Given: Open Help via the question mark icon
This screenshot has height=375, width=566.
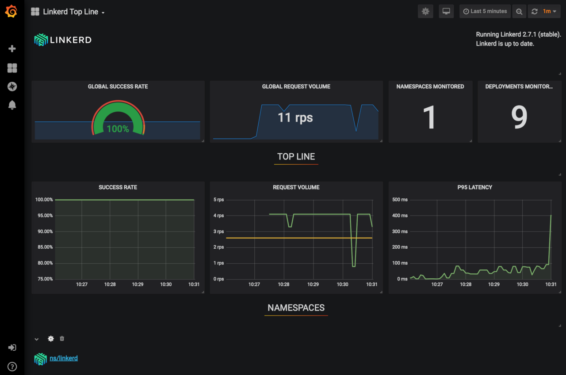Looking at the screenshot, I should 11,367.
